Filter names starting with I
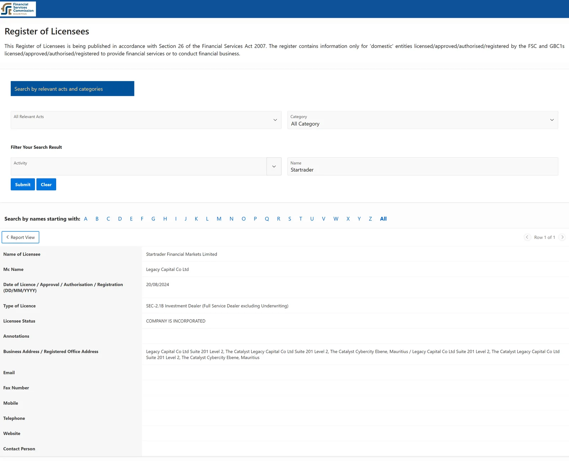Image resolution: width=569 pixels, height=461 pixels. (x=176, y=219)
